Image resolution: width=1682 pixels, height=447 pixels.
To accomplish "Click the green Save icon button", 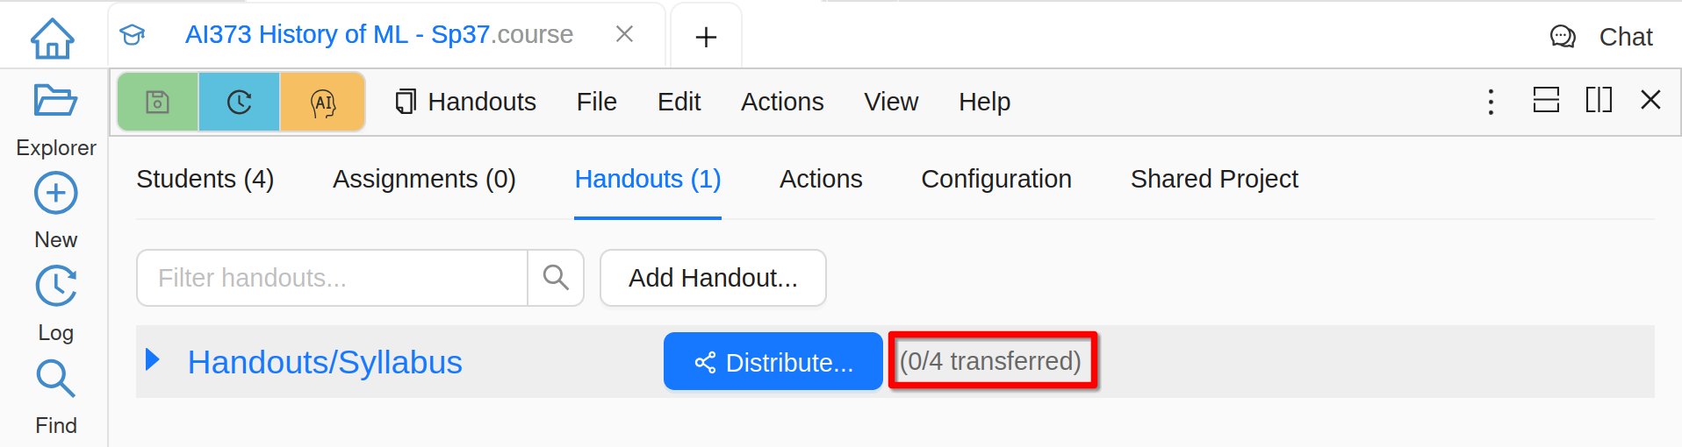I will click(x=158, y=103).
